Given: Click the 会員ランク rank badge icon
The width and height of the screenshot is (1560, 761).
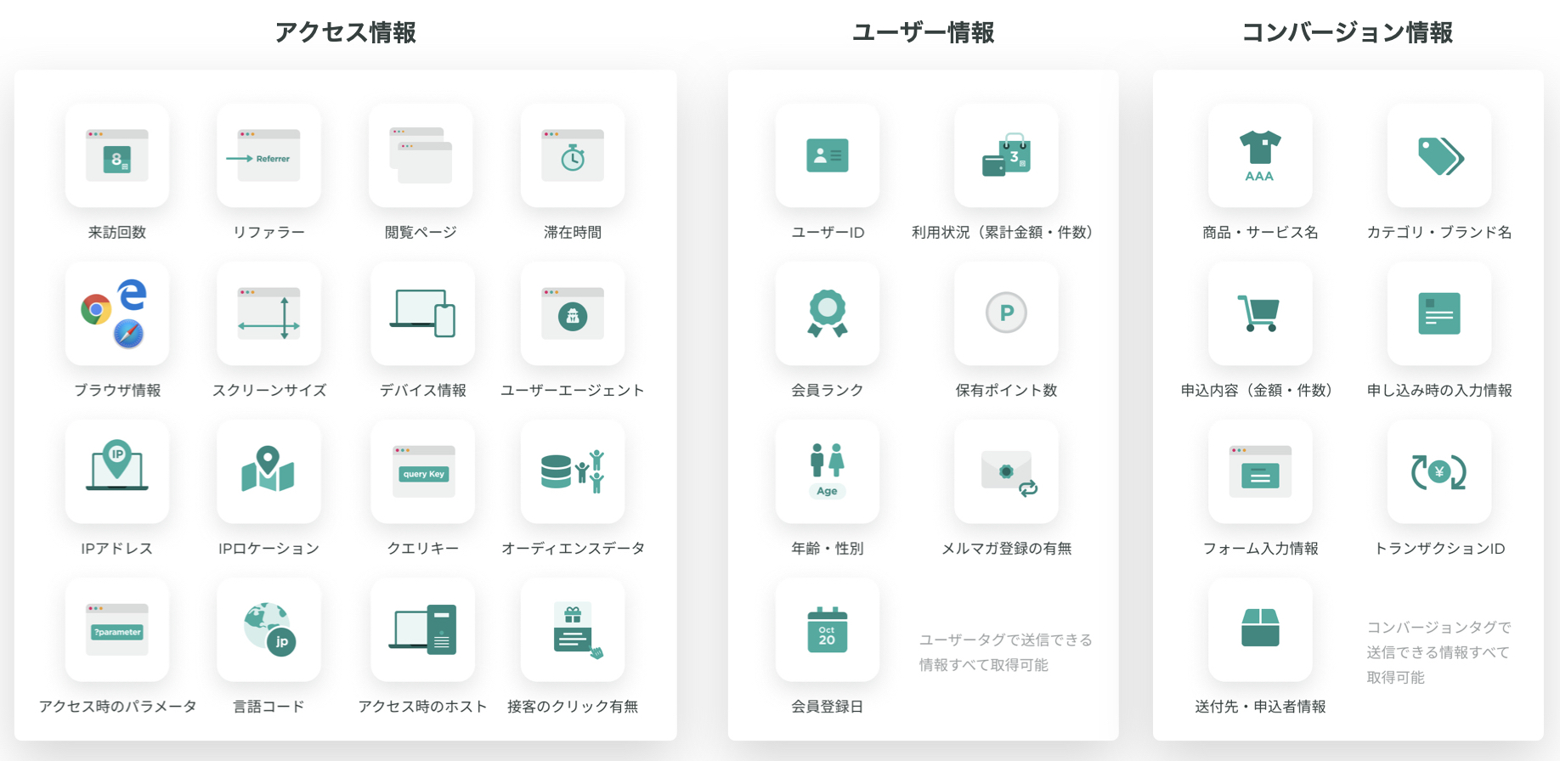Looking at the screenshot, I should (x=828, y=313).
